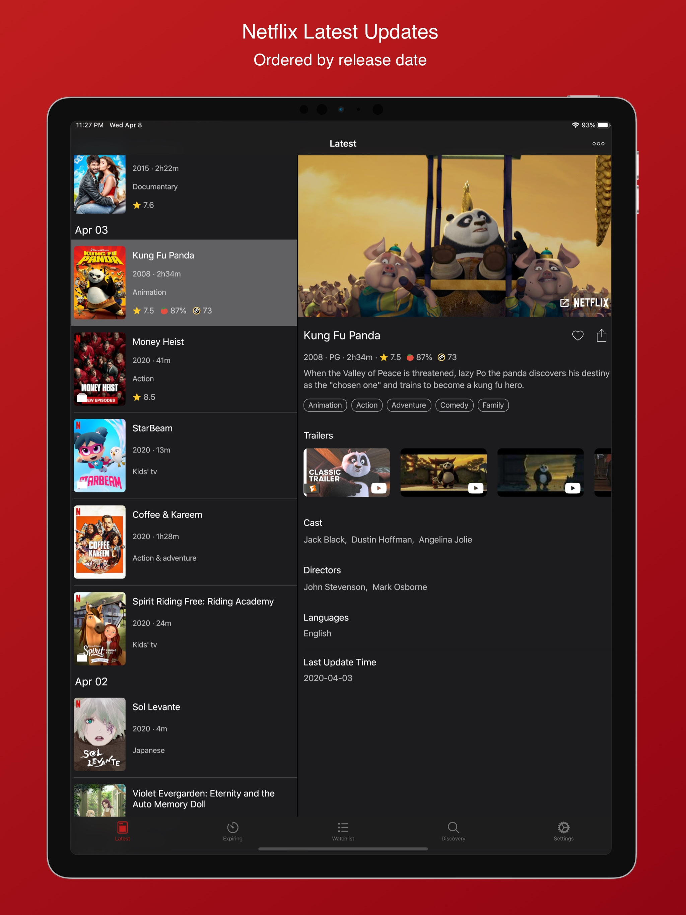Screen dimensions: 686x915
Task: Open the three-dot more options menu
Action: pos(598,144)
